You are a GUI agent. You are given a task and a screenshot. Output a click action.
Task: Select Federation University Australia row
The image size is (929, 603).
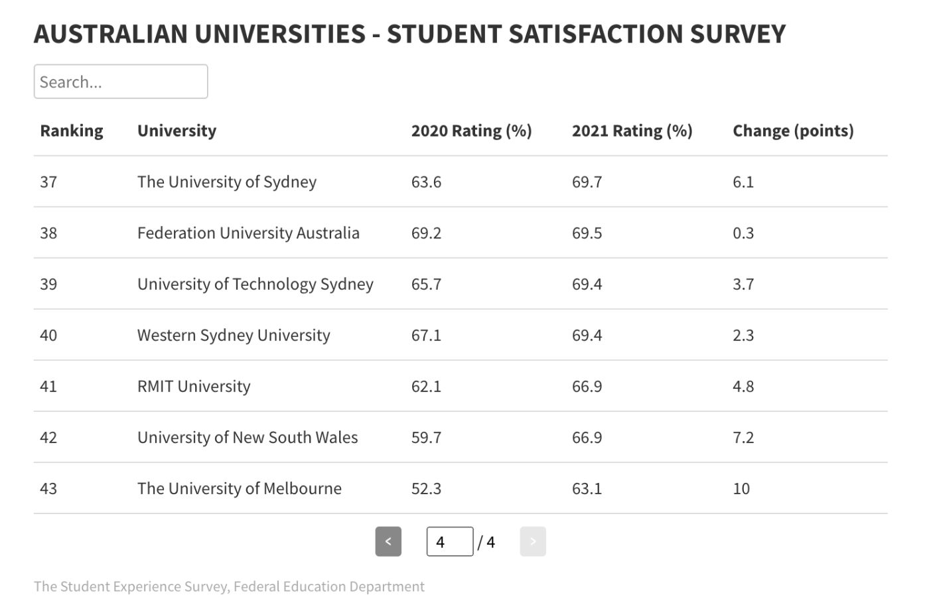click(x=248, y=233)
